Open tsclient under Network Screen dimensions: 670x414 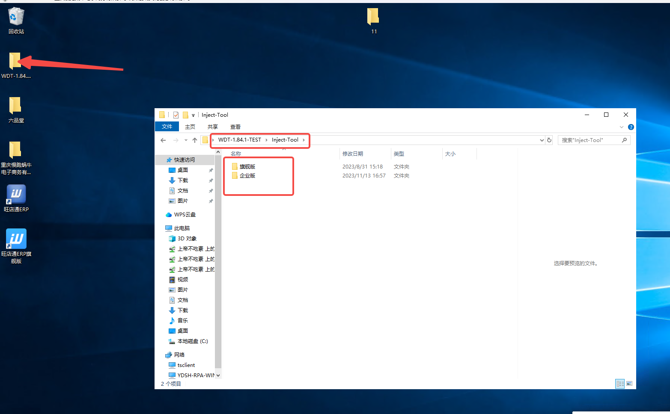tap(182, 365)
